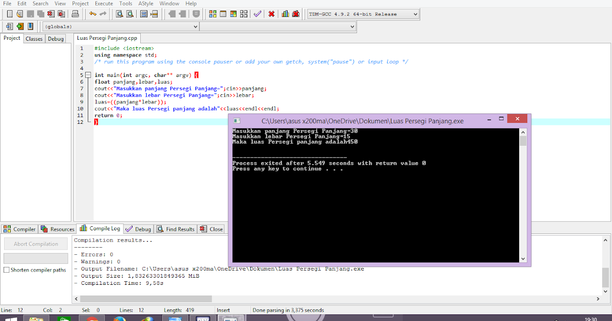Run the compiled program
The image size is (612, 321).
click(223, 14)
